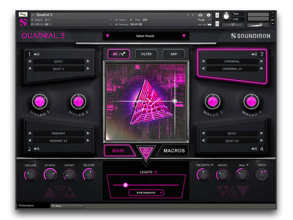The height and width of the screenshot is (220, 293).
Task: Mute layer 3 speaker icon
Action: click(x=254, y=54)
